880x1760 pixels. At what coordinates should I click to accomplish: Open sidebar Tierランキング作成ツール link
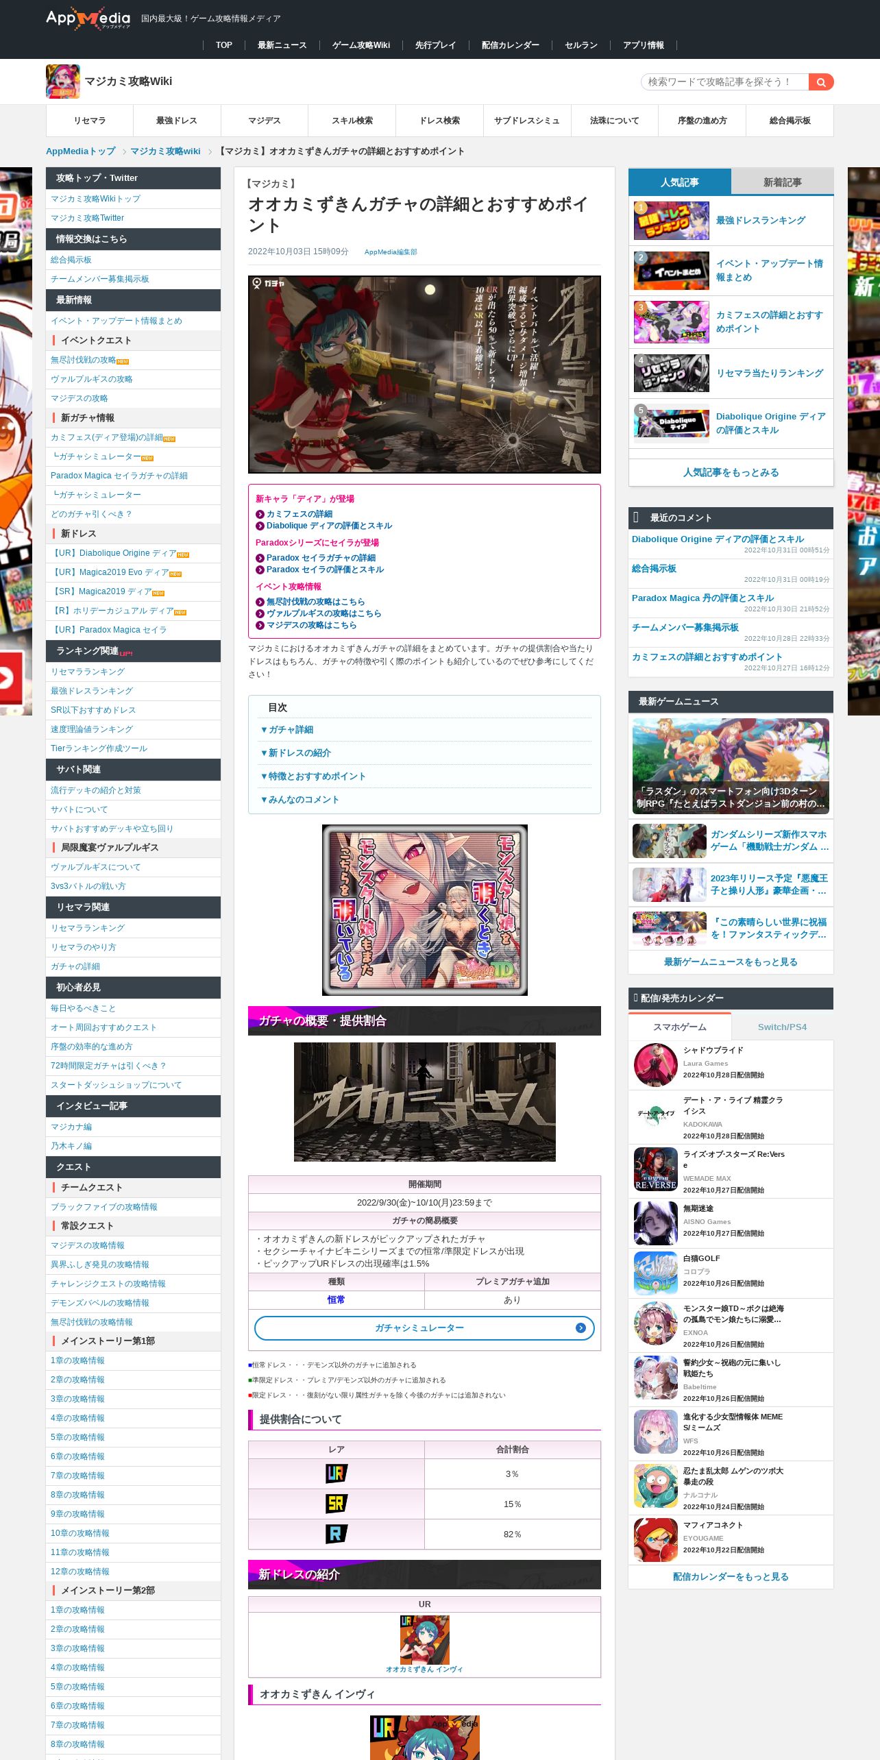coord(99,748)
